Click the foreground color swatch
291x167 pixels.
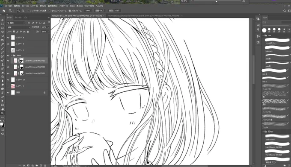(x=1, y=124)
